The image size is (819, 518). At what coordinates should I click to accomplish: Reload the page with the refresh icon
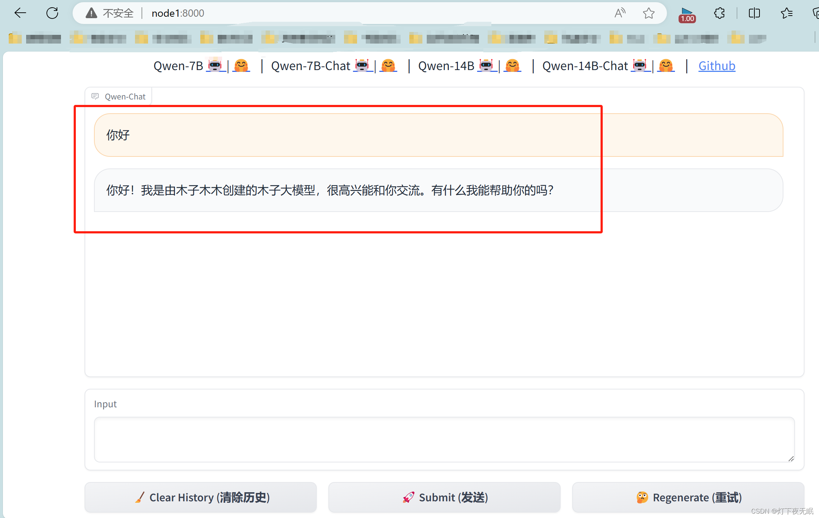point(52,13)
